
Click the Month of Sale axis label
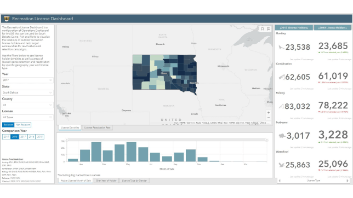click(167, 169)
